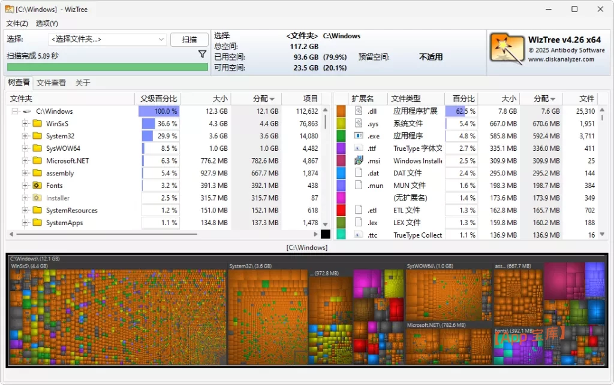Click the orange .dll color swatch

(341, 111)
